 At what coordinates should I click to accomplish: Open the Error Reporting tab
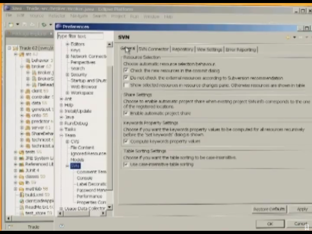point(241,50)
